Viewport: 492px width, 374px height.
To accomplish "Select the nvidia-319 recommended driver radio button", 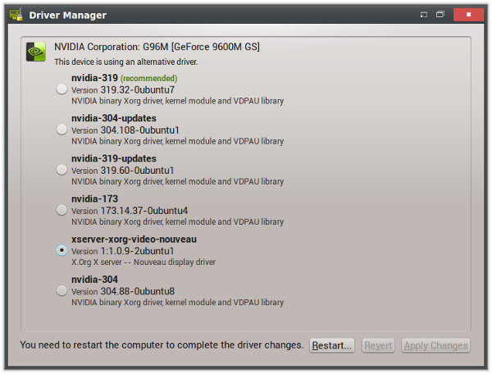I will (61, 89).
